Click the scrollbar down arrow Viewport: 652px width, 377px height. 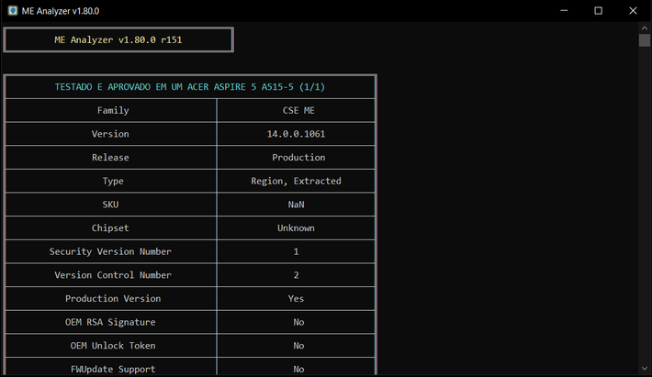[645, 368]
